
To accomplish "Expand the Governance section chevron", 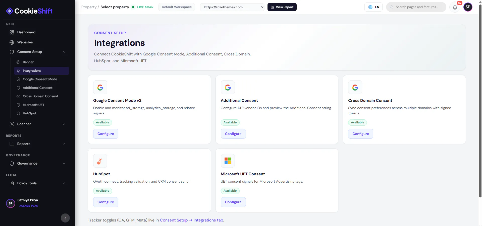I will click(x=64, y=164).
